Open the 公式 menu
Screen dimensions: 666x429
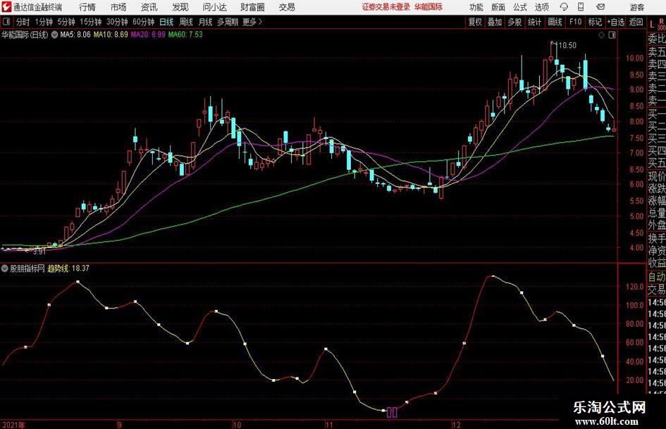coord(520,7)
